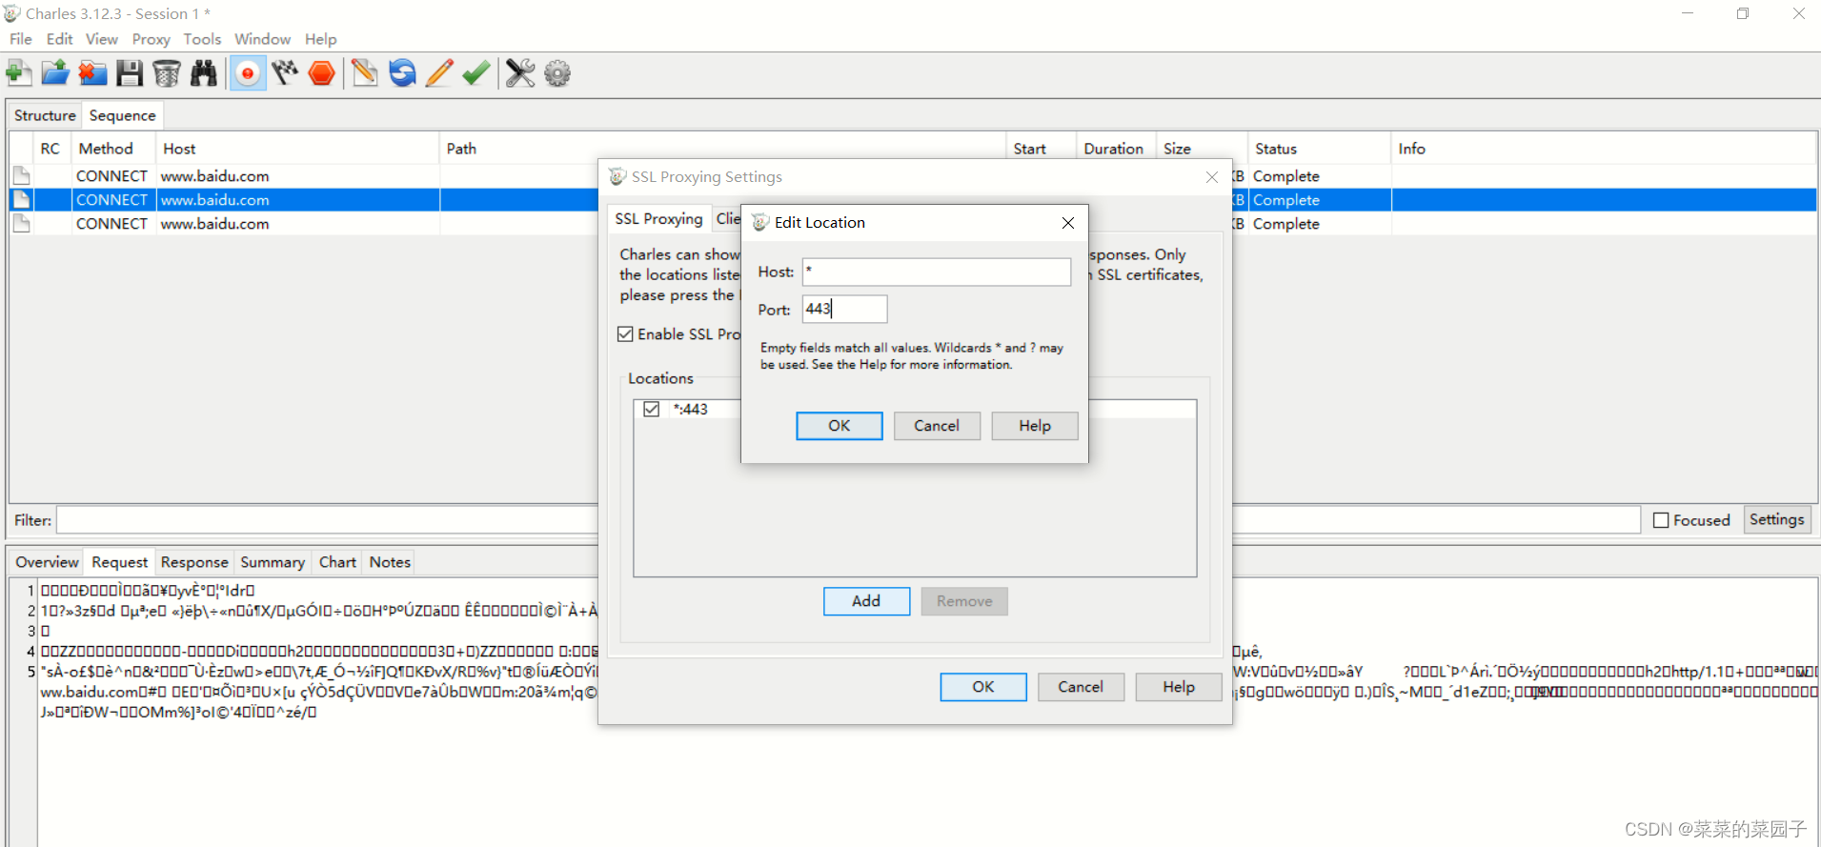
Task: Confirm Edit Location with OK
Action: 839,426
